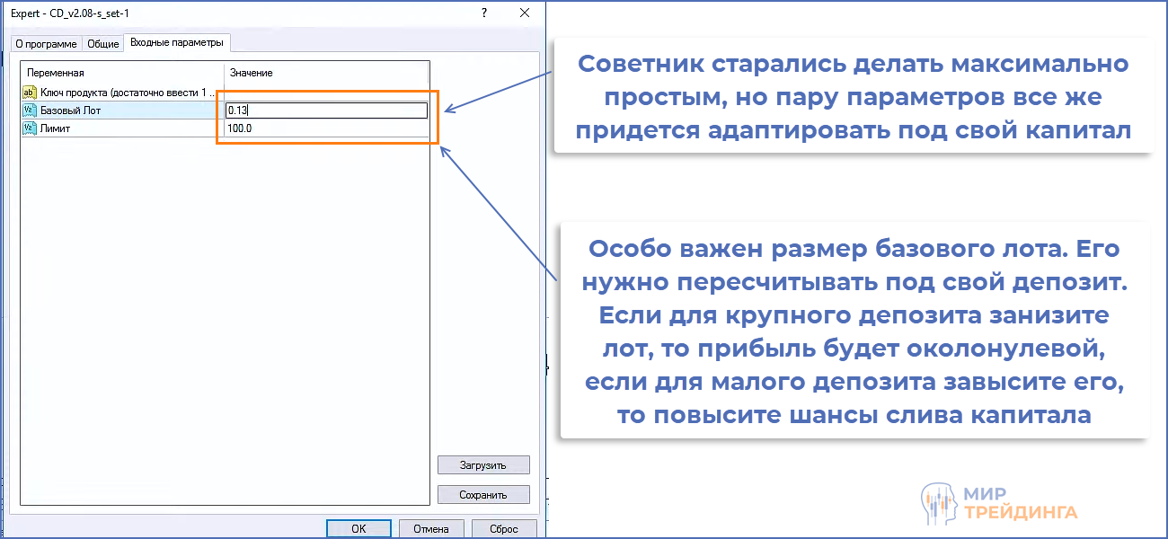Viewport: 1168px width, 539px height.
Task: Select the Лимит parameter row label
Action: point(56,128)
